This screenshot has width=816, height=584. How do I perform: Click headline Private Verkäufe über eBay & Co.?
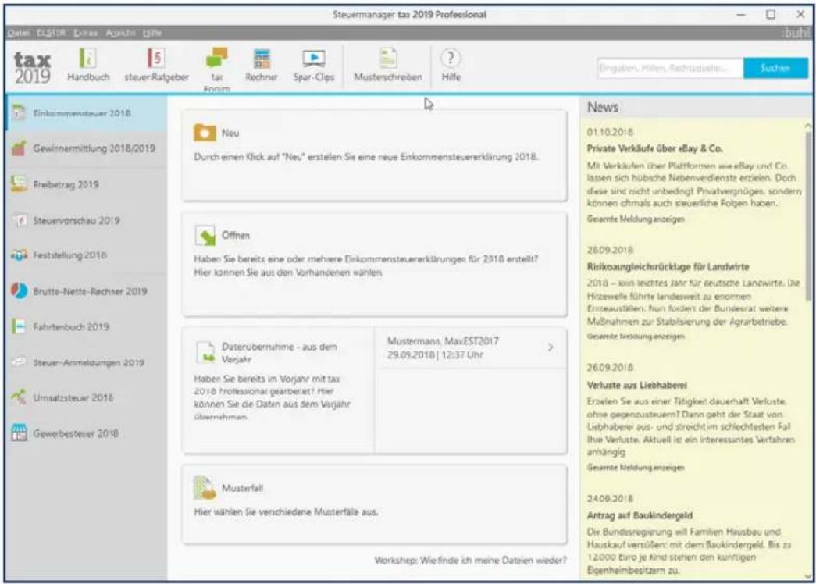654,149
